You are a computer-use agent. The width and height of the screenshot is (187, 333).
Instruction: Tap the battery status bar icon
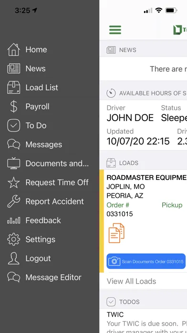171,10
